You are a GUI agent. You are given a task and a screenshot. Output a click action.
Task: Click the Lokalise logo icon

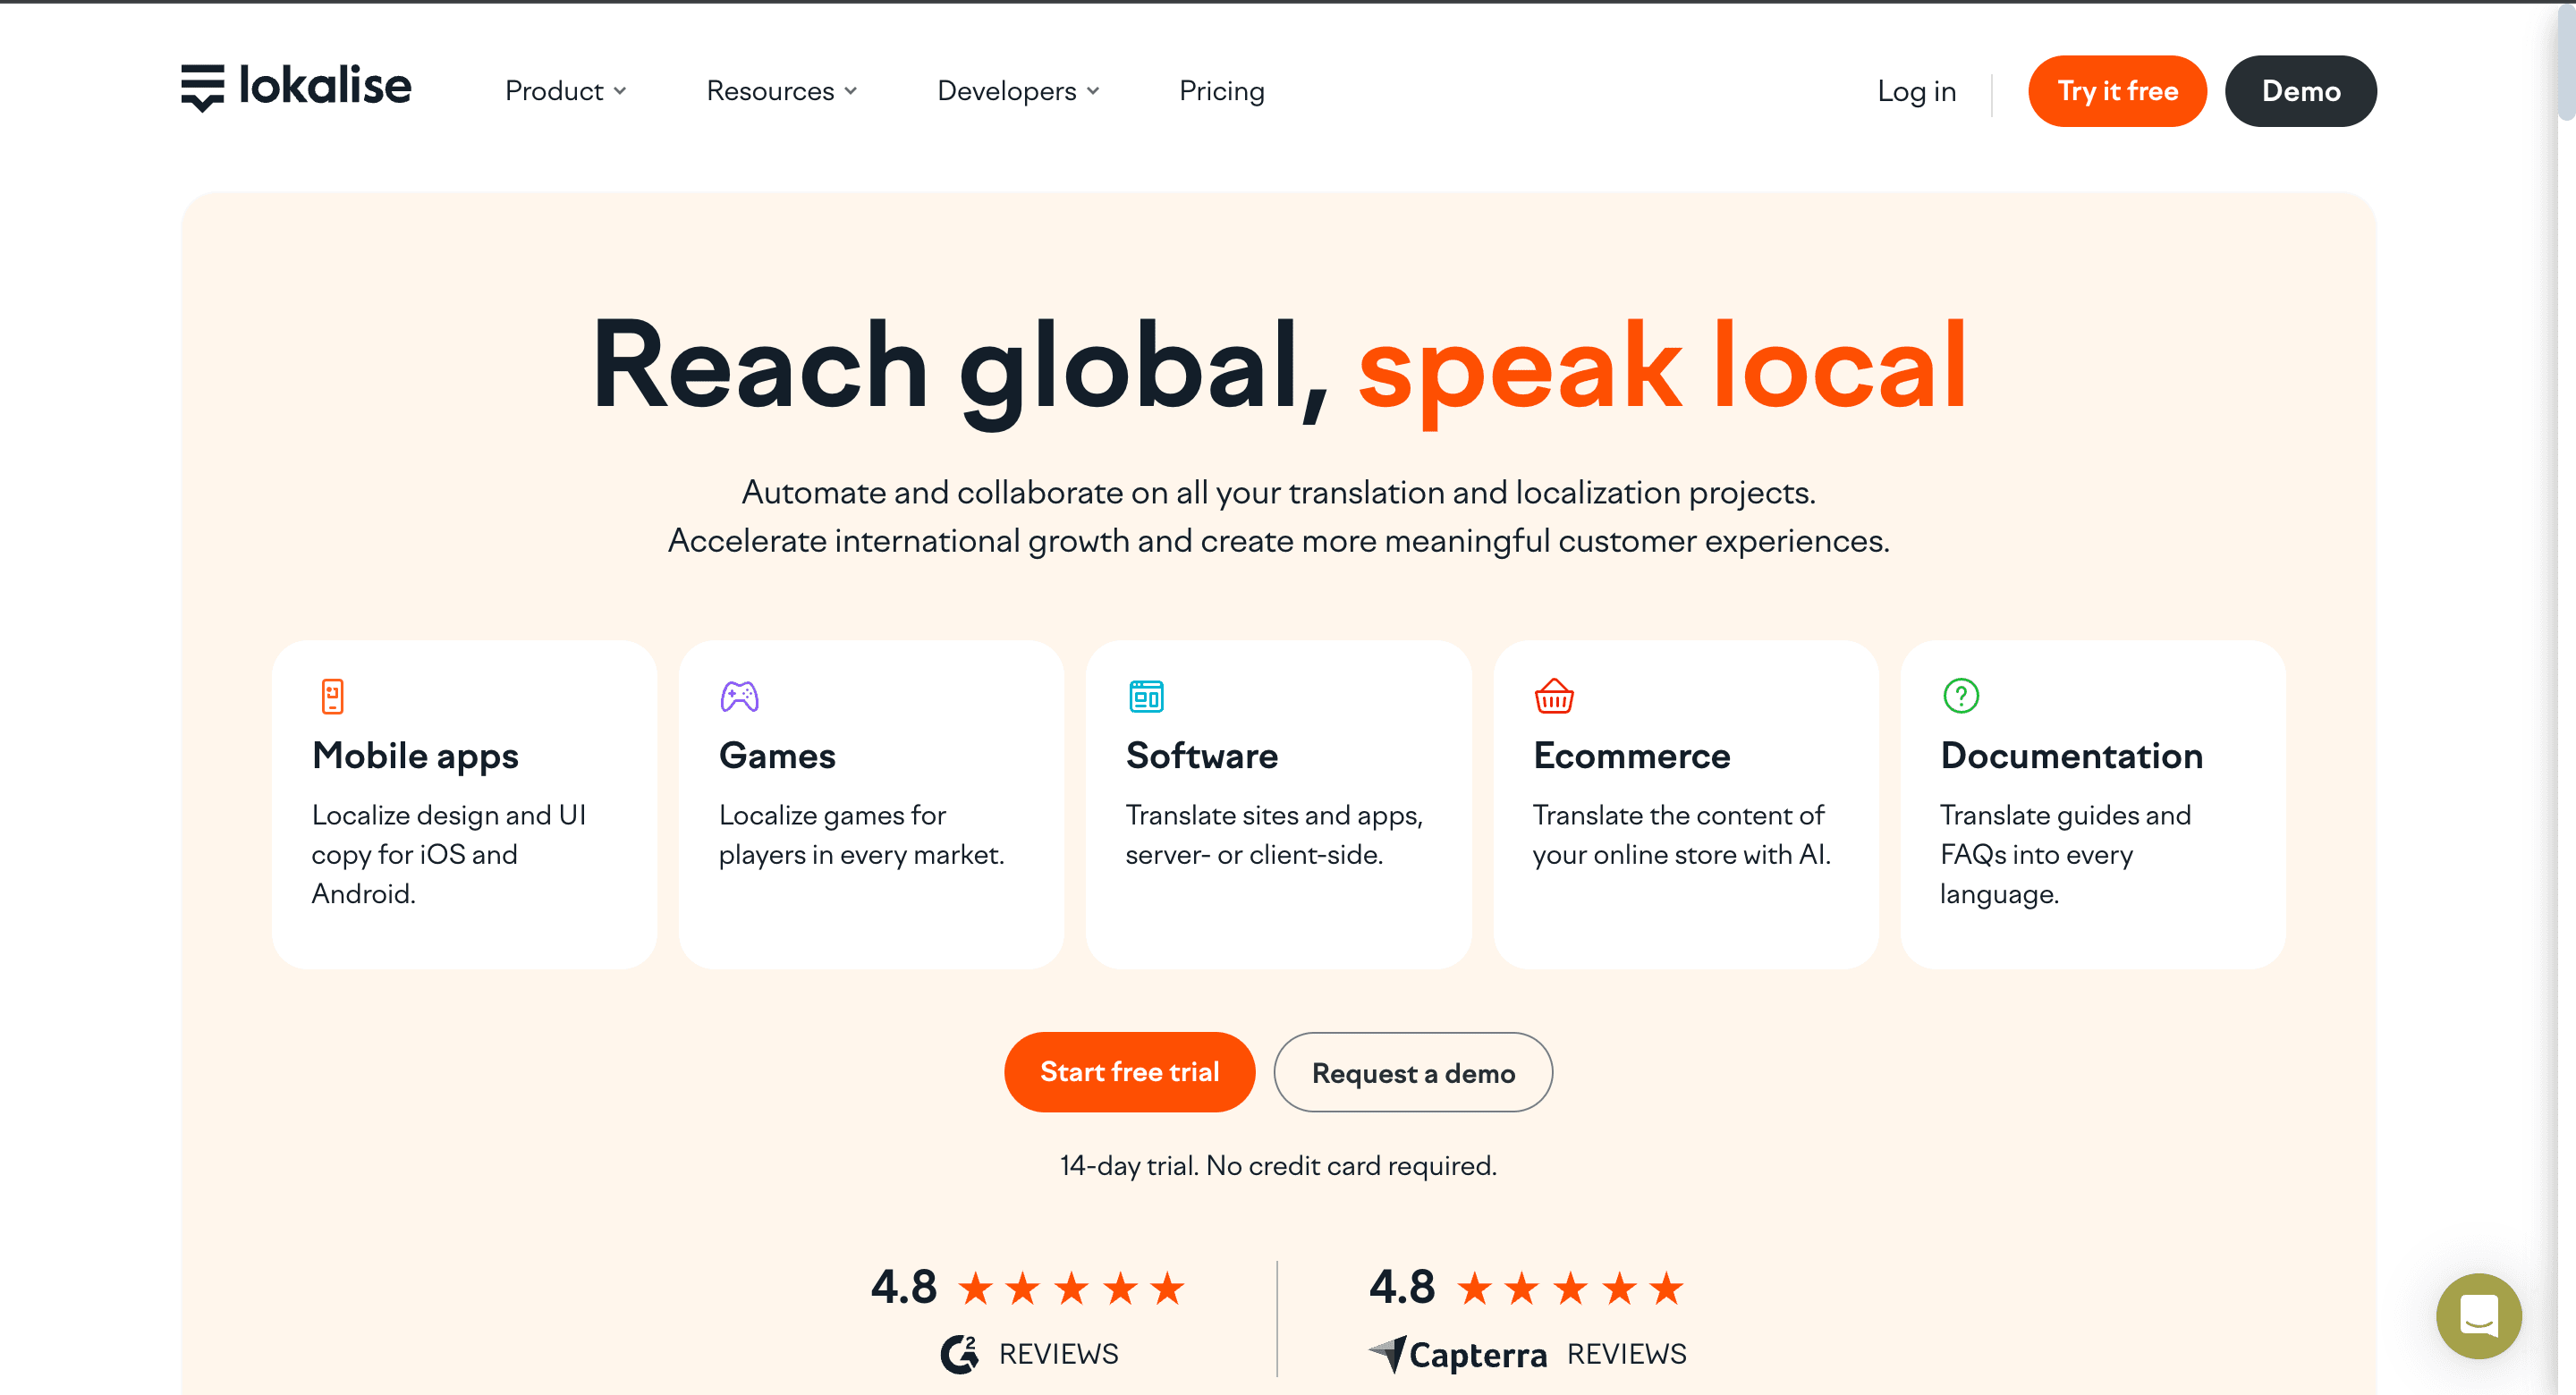point(202,88)
